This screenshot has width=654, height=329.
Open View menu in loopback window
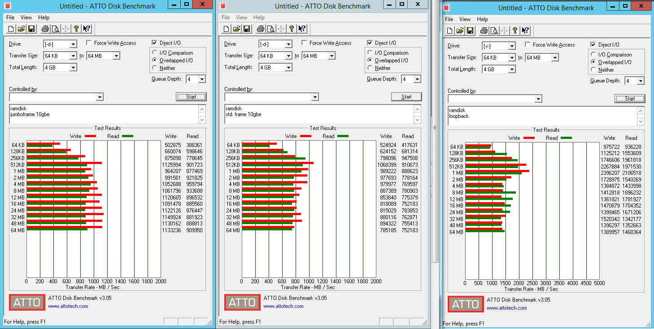(x=465, y=19)
